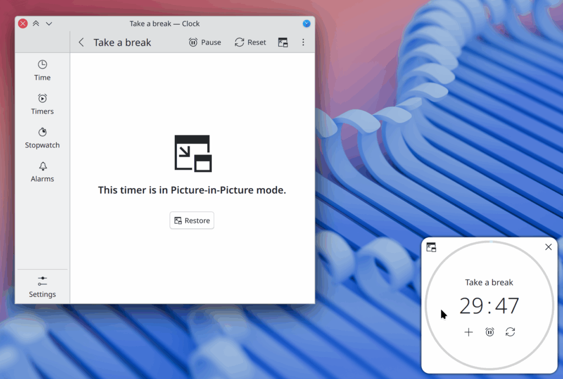Open the Stopwatch page
Screen dimensions: 563x379
coord(42,138)
